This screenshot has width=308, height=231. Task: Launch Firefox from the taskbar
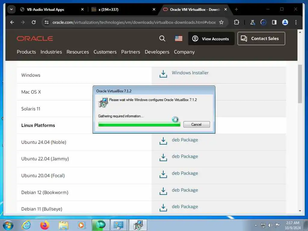pos(45,225)
